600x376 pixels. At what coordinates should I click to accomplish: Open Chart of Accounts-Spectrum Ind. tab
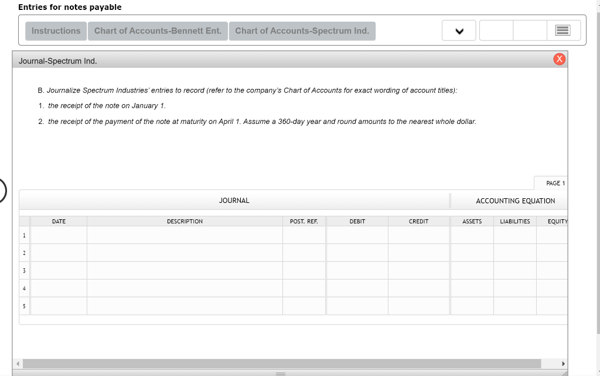pyautogui.click(x=302, y=31)
